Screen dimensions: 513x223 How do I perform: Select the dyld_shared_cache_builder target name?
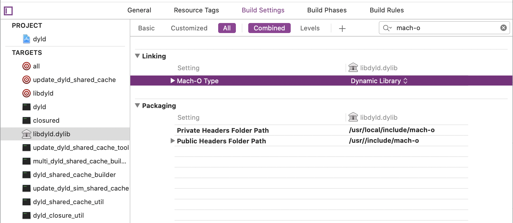click(74, 175)
